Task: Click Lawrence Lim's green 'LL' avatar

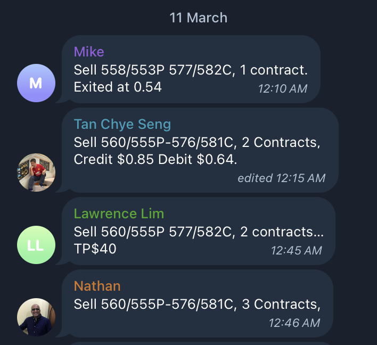Action: [x=36, y=245]
